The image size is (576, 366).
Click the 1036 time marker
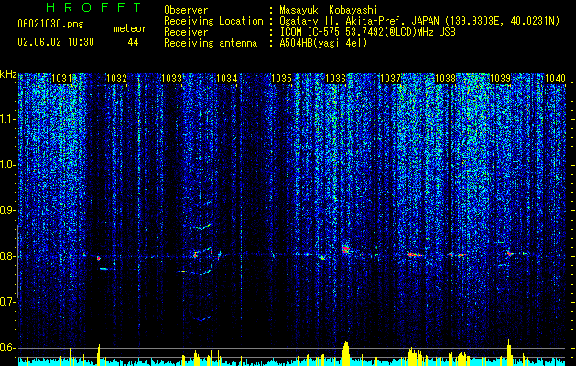coord(336,79)
